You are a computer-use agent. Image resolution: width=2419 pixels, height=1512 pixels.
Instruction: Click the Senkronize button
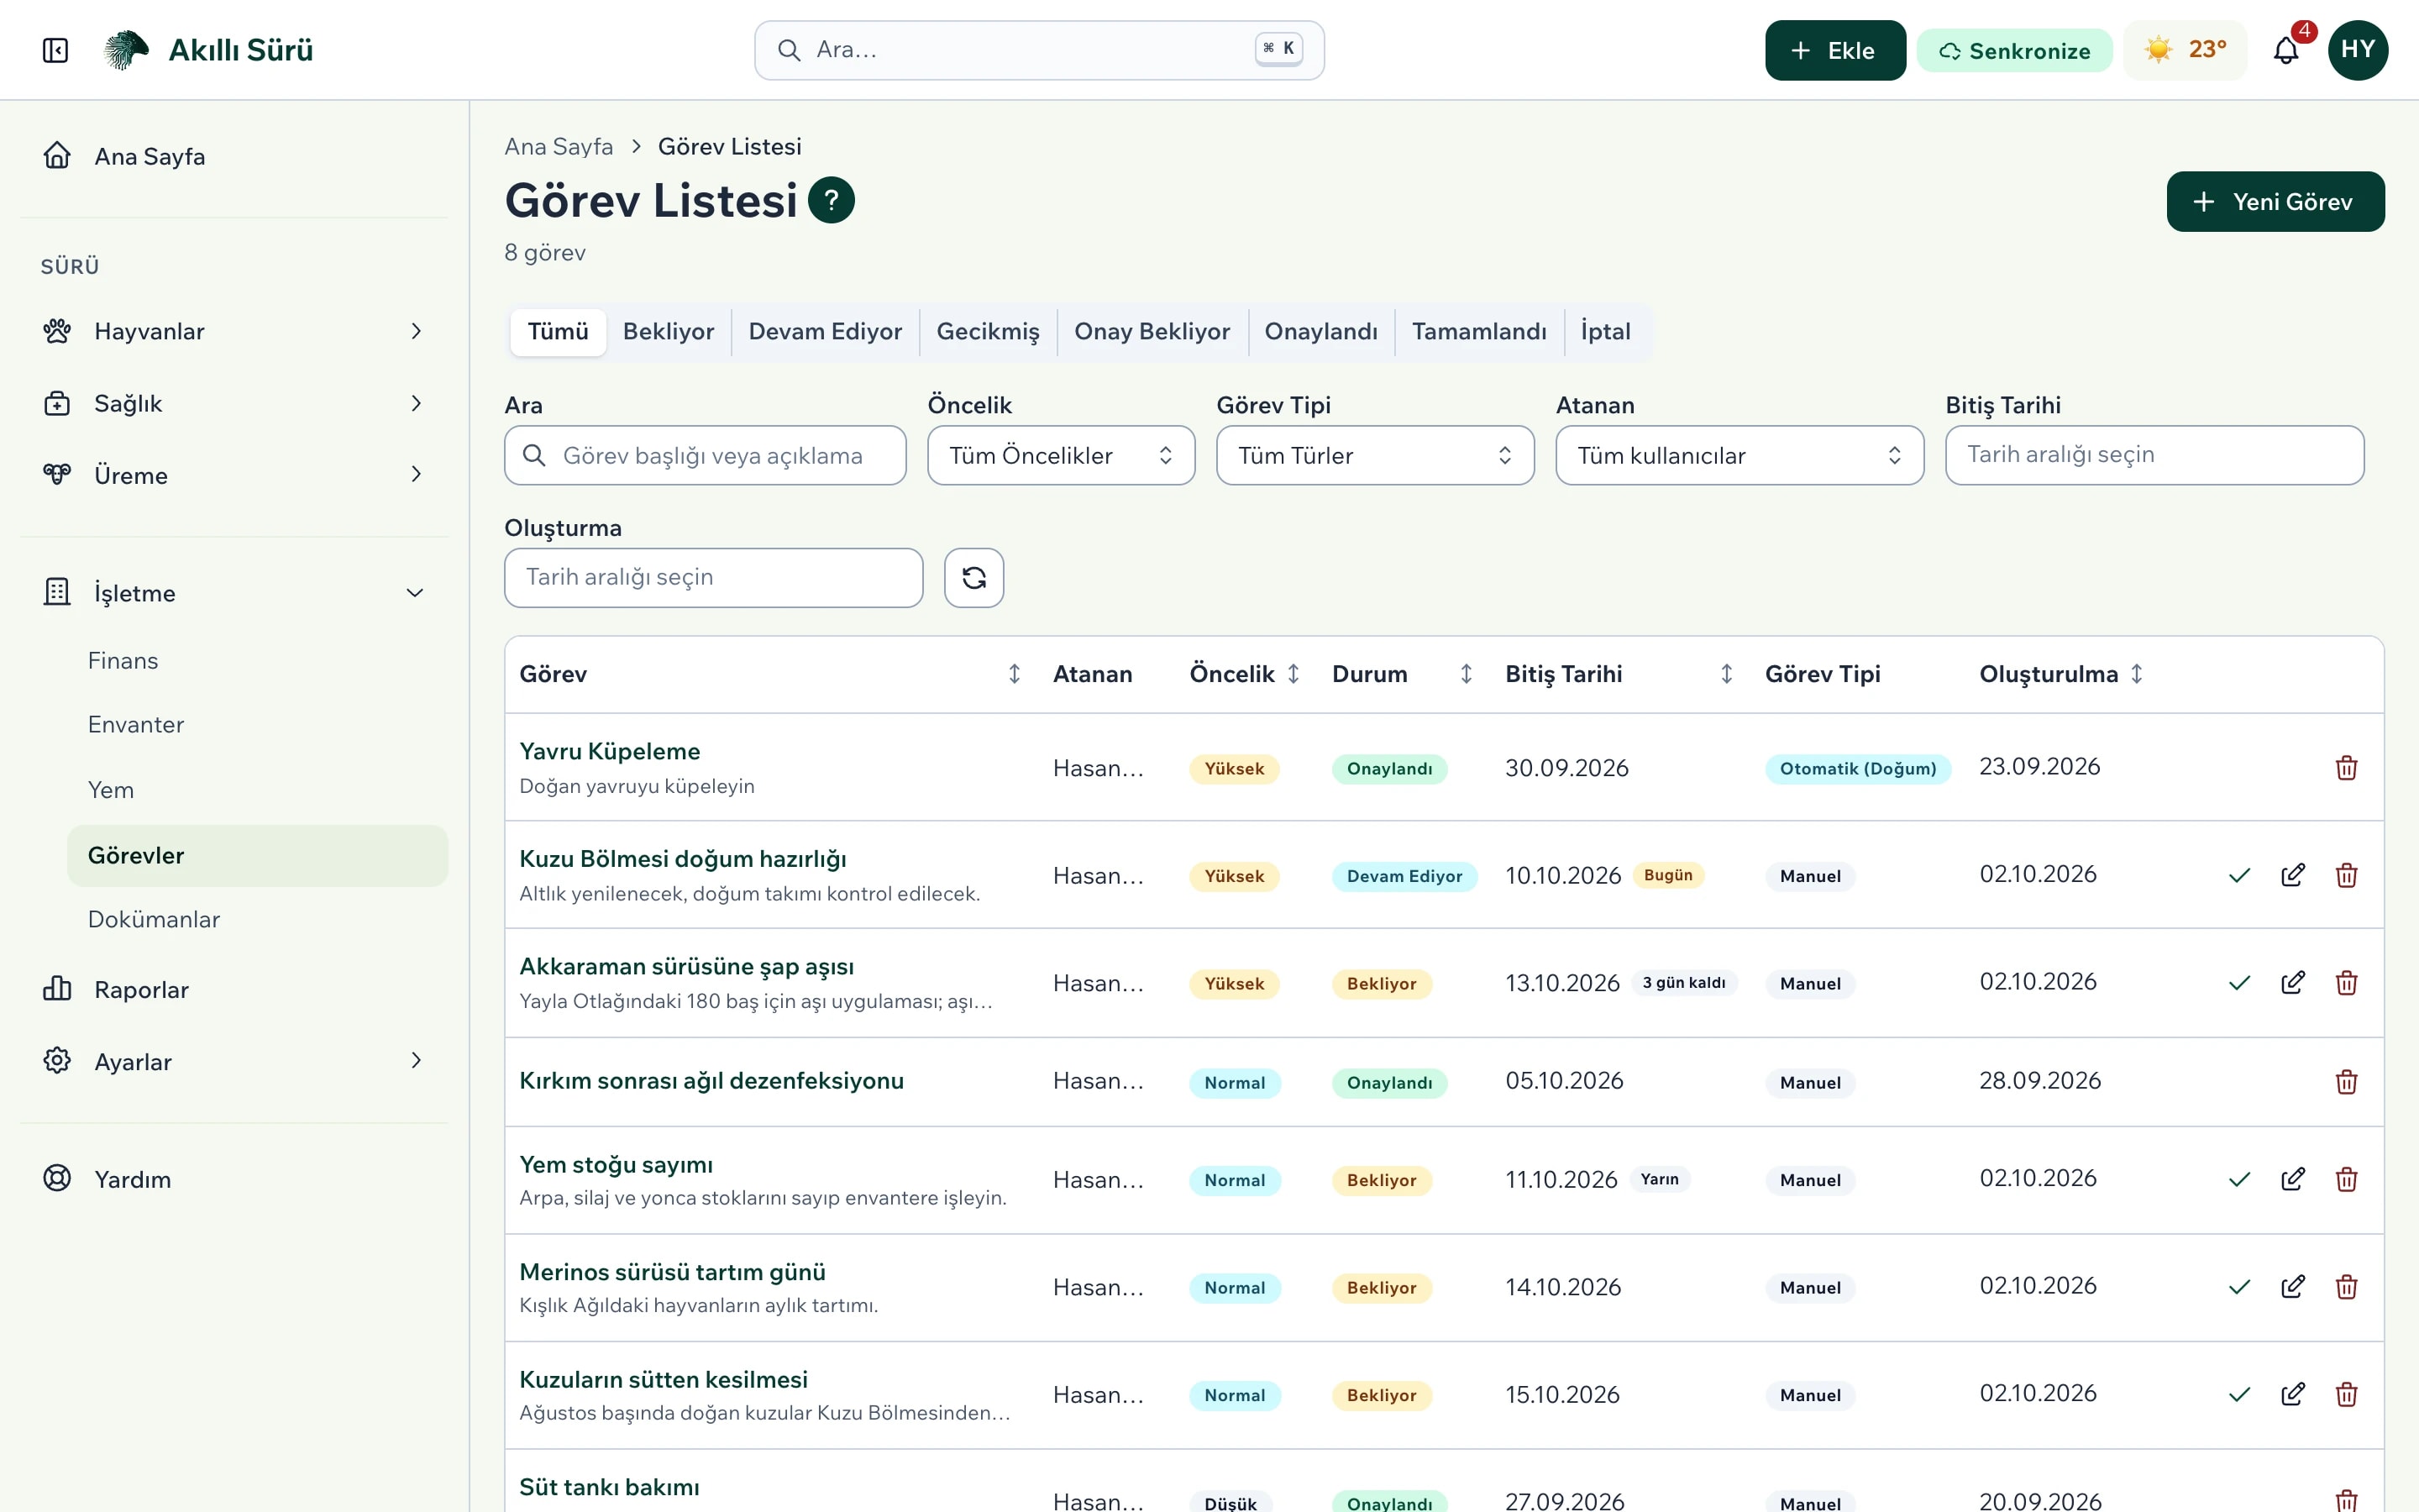2014,51
